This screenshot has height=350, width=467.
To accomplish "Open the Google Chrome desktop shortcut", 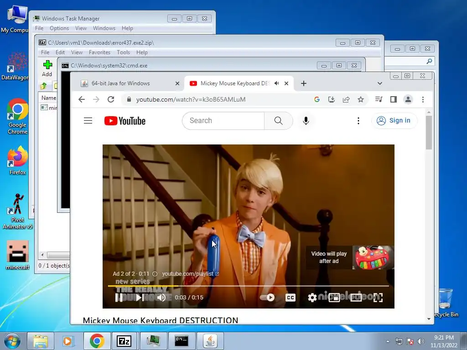I will pyautogui.click(x=18, y=116).
